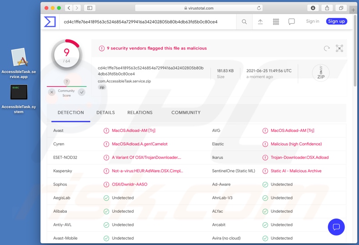Click com.AccessibleTask.service.zip file name

125,81
